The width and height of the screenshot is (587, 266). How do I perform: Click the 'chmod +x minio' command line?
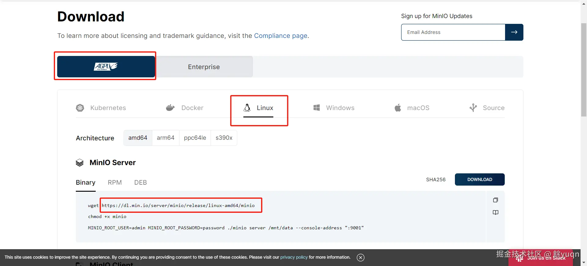(x=107, y=216)
